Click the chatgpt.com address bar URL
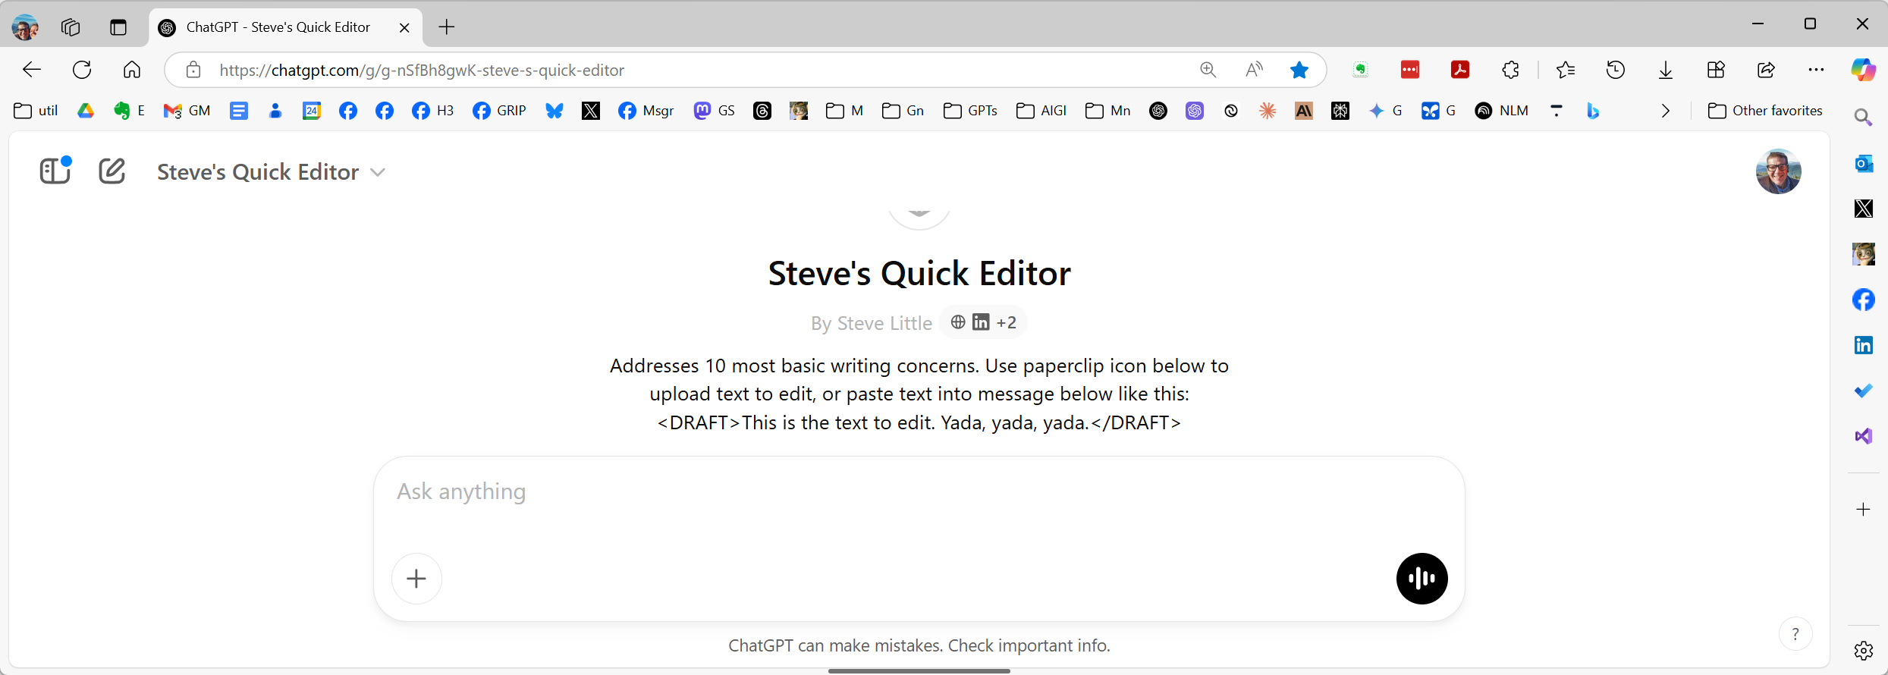The image size is (1888, 675). pos(422,71)
